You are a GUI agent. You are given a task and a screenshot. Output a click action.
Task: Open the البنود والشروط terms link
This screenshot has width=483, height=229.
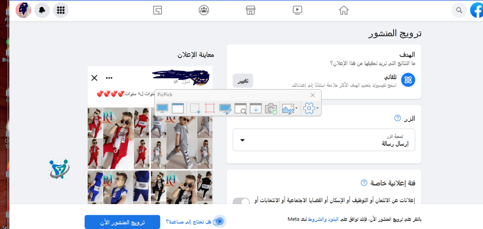(377, 220)
